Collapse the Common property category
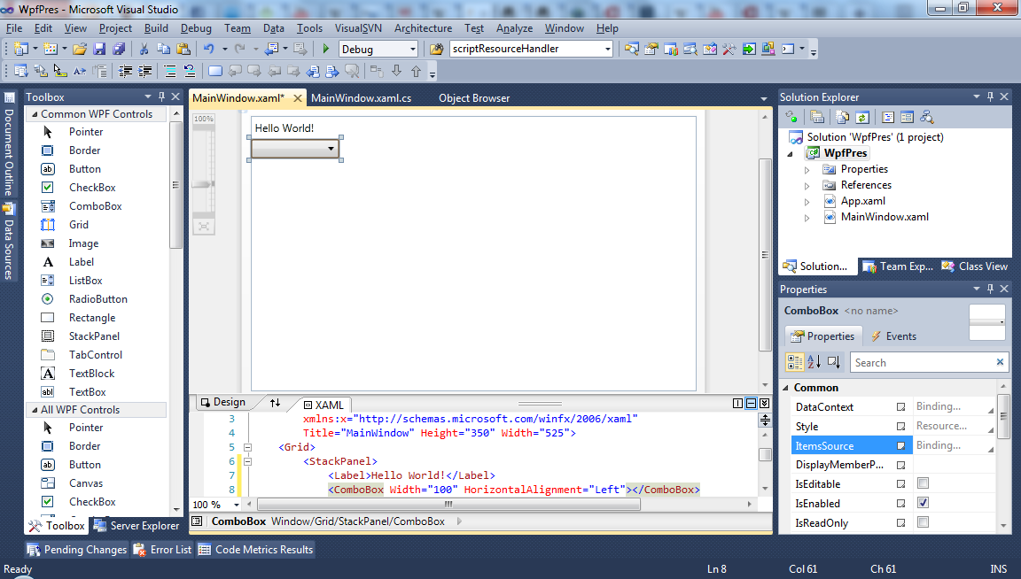The height and width of the screenshot is (579, 1021). coord(786,388)
